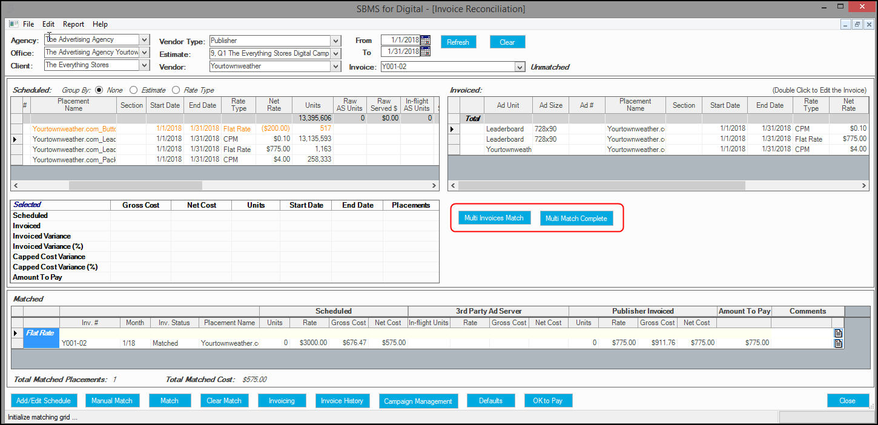Click the Scheduled grid horizontal scrollbar thumb
The width and height of the screenshot is (878, 425).
point(135,186)
